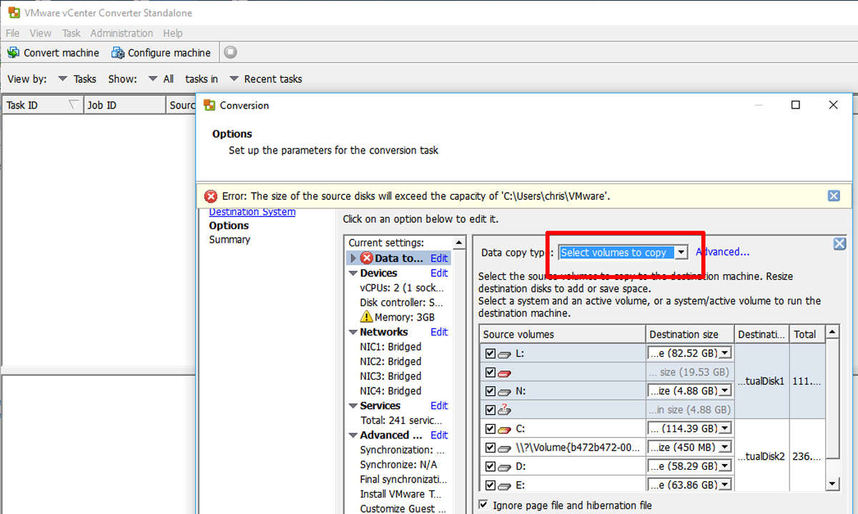Open destination size dropdown for E: (63.86 GB)
The height and width of the screenshot is (514, 858).
click(725, 485)
